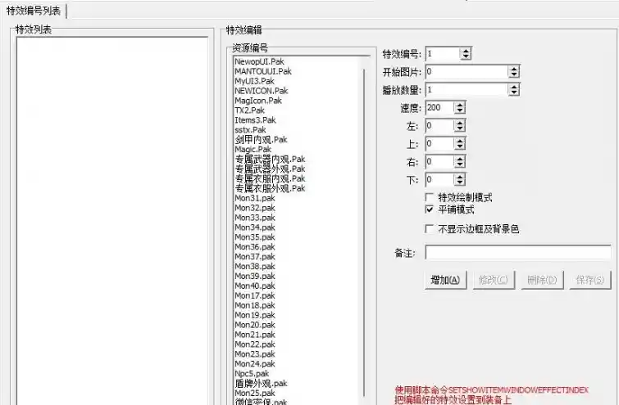Switch to the 特效编号列表 tab
Image resolution: width=619 pixels, height=405 pixels.
tap(34, 11)
